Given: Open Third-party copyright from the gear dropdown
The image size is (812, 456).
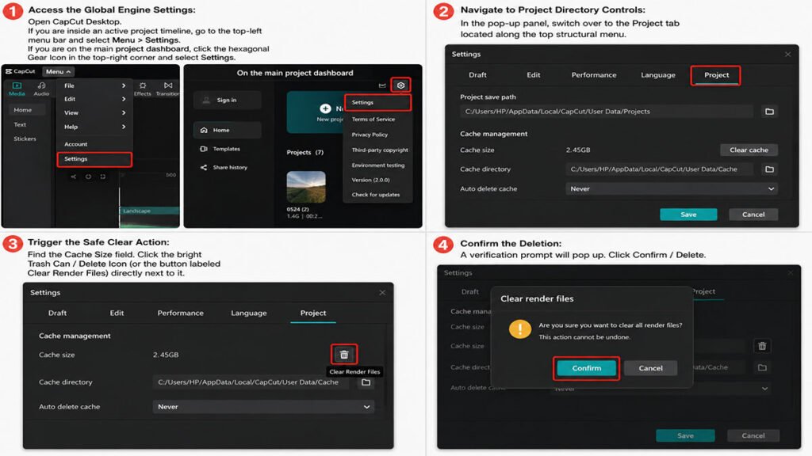Looking at the screenshot, I should [380, 150].
